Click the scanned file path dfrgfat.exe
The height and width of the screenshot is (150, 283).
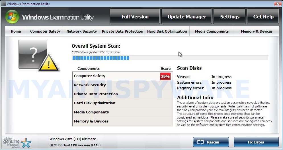click(96, 52)
